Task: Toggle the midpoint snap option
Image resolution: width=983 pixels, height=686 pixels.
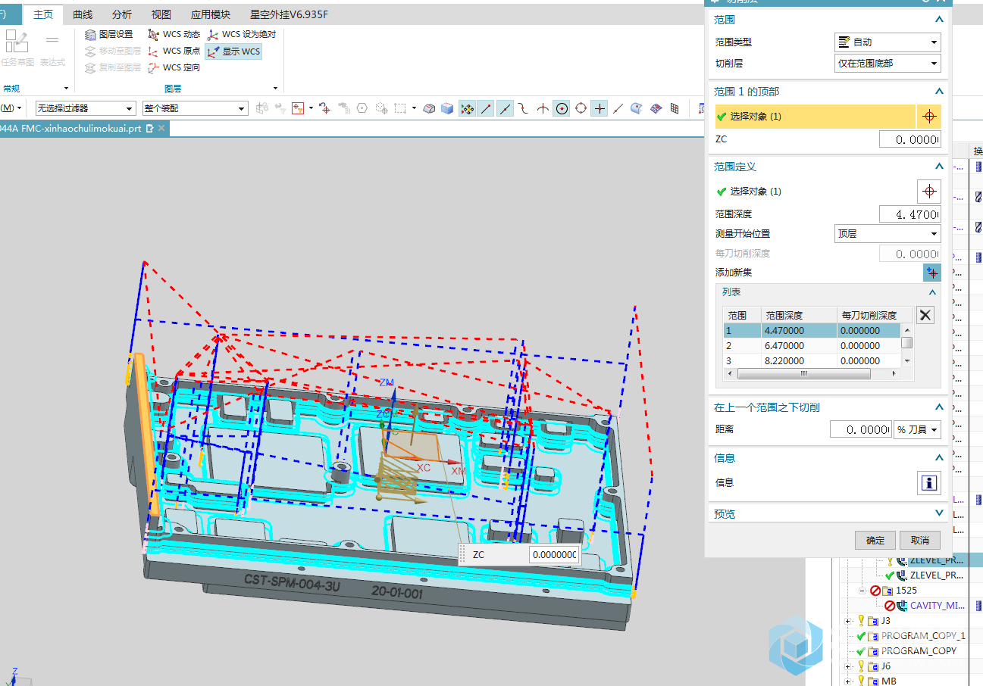Action: tap(505, 108)
